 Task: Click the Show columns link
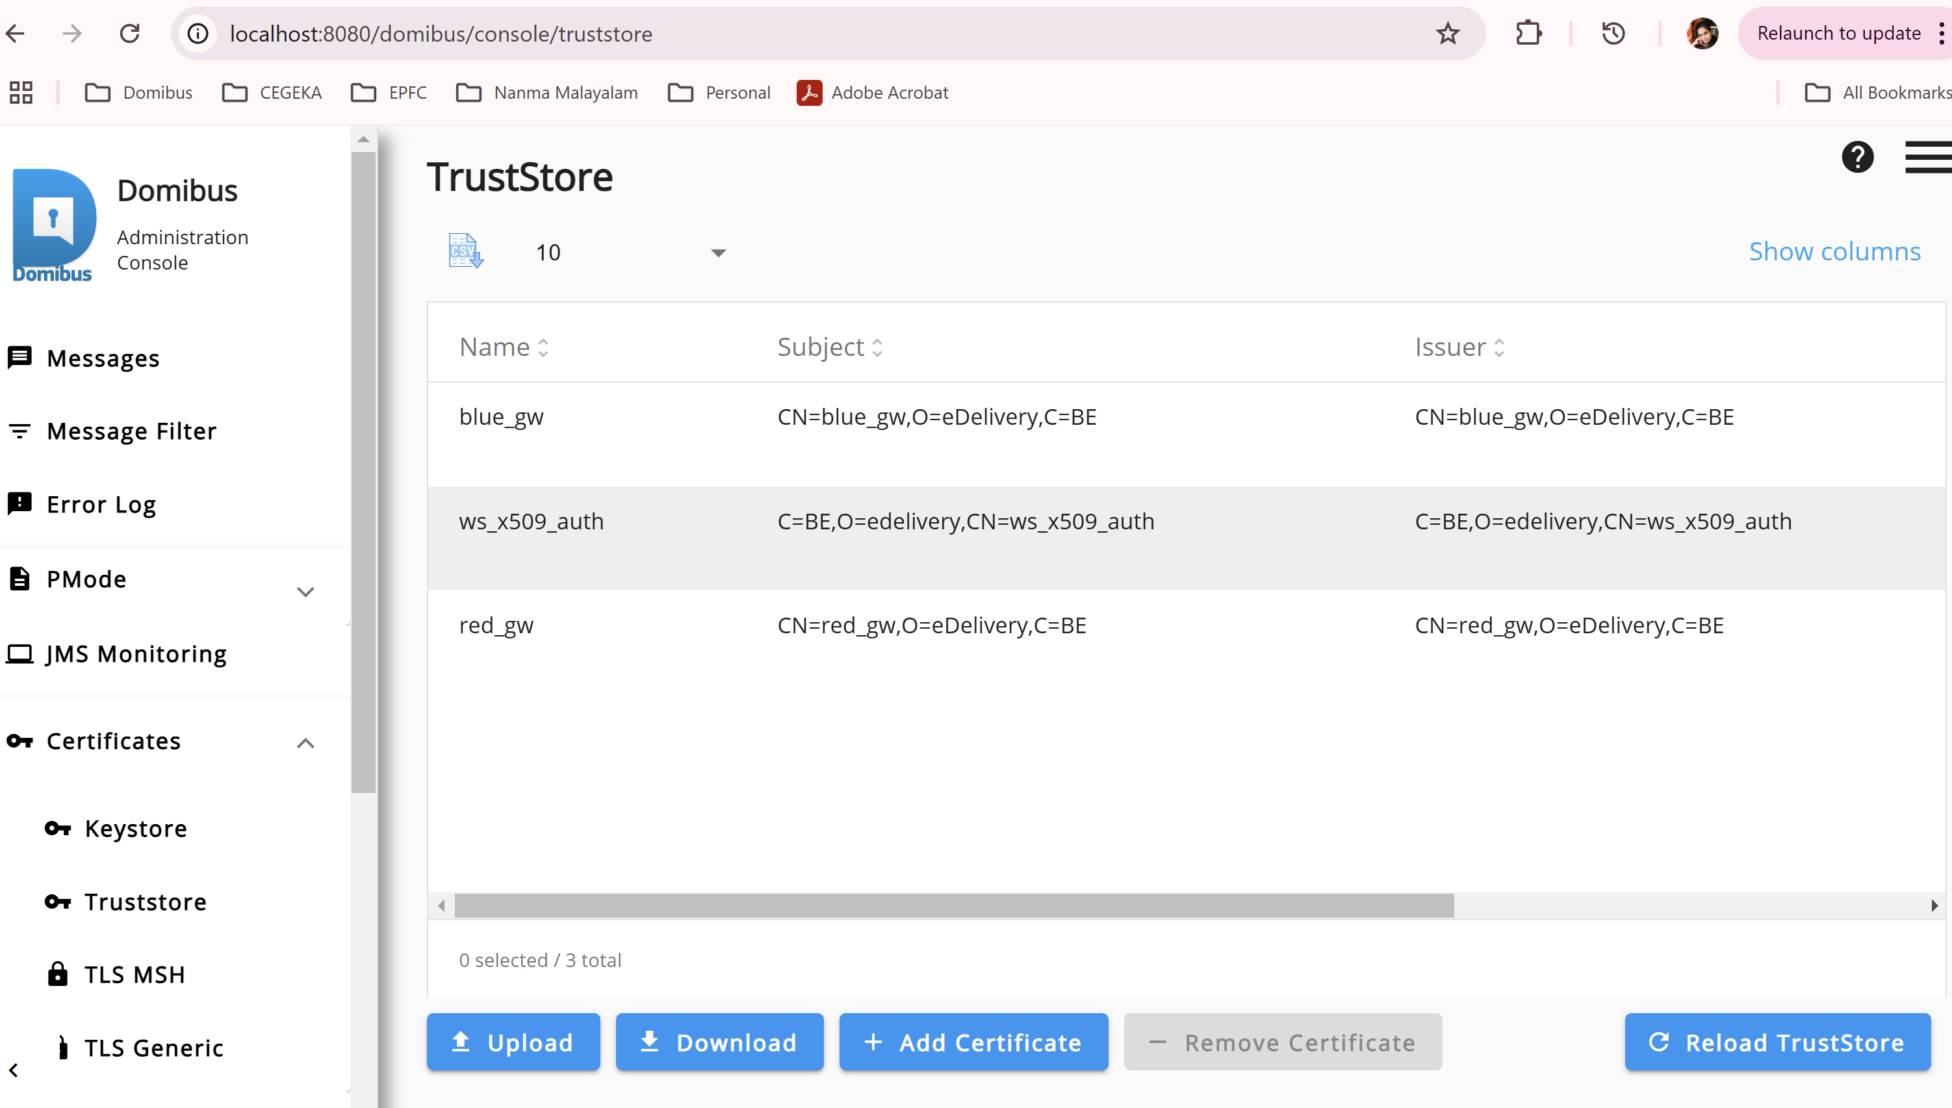coord(1835,251)
